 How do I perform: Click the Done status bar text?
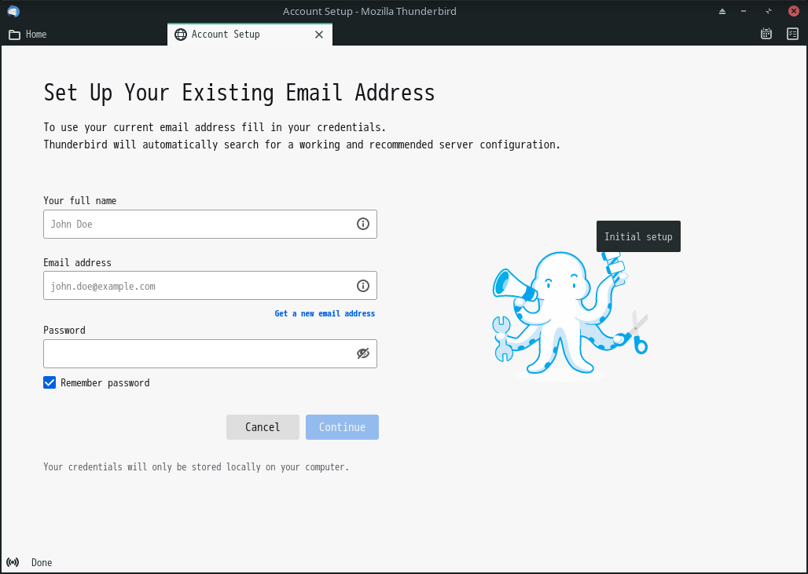pyautogui.click(x=42, y=563)
